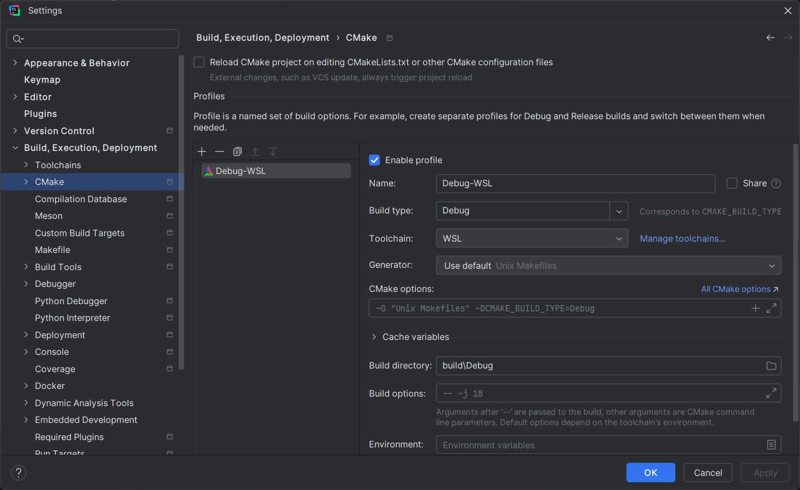Open environment variables editor icon
800x490 pixels.
click(771, 445)
